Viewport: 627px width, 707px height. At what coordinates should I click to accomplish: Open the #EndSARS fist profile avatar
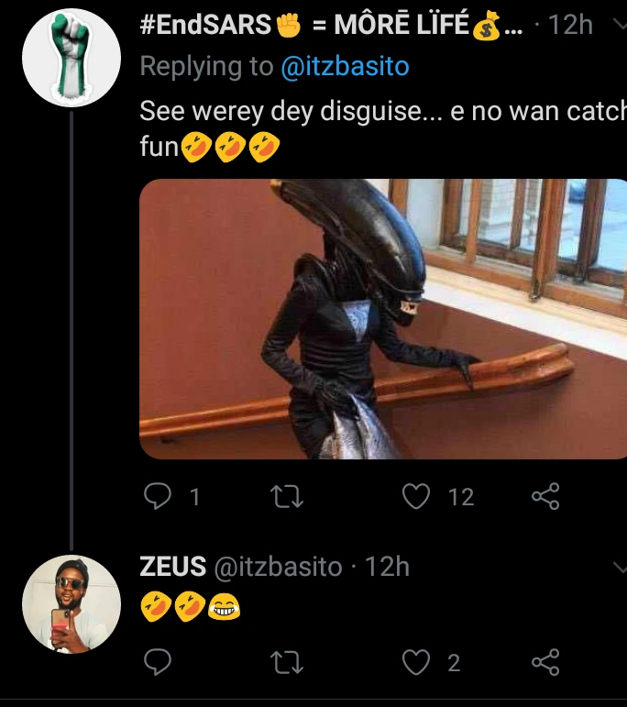pos(71,58)
